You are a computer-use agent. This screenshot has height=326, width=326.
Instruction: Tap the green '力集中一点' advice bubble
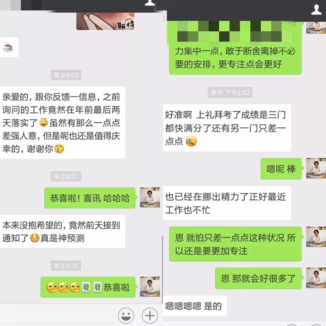[x=235, y=48]
